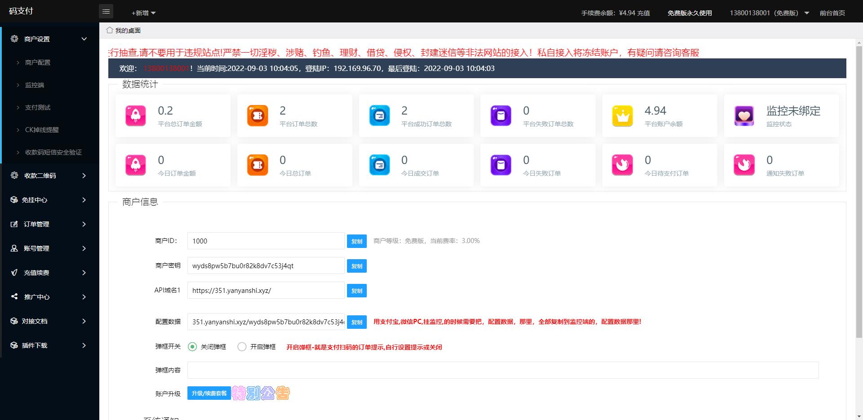Click the purple icon for 今日失败订单
Image resolution: width=863 pixels, height=420 pixels.
[x=501, y=165]
